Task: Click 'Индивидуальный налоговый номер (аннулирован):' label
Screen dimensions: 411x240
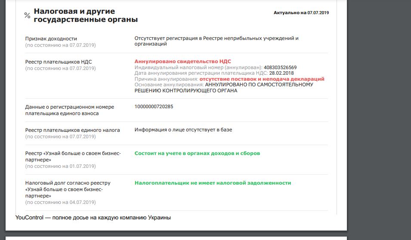Action: click(198, 67)
